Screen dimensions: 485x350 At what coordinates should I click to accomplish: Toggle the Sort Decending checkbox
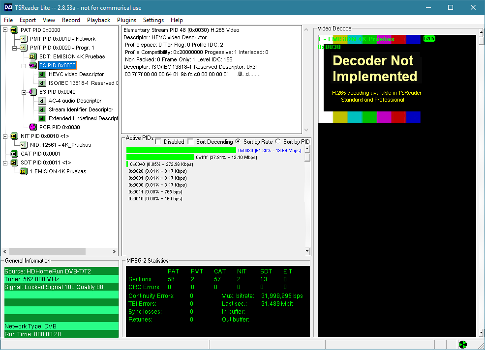click(x=190, y=142)
